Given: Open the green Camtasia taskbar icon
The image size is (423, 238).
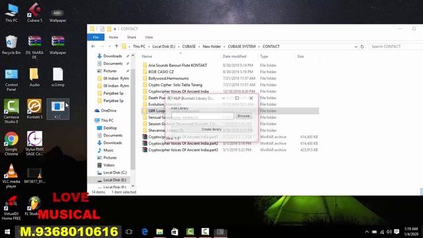Looking at the screenshot, I should (190, 231).
